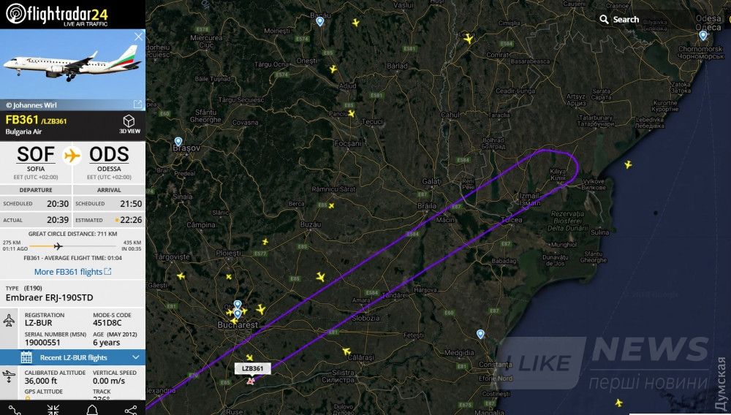Click the ODS arrival airport code
Screen dimensions: 731x415
pos(109,154)
